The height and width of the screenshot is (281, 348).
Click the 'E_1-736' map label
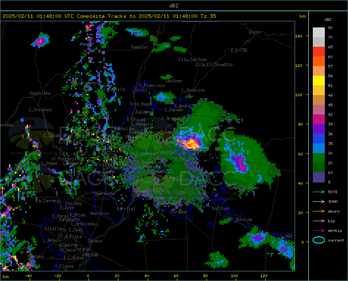tap(239, 50)
